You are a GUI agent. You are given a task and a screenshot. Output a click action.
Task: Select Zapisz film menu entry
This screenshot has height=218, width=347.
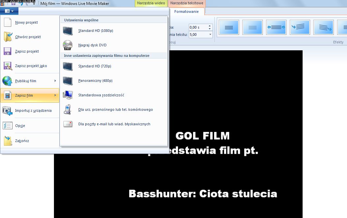pos(30,95)
